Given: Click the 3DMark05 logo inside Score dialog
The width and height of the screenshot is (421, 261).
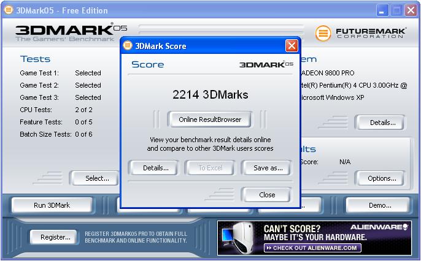Looking at the screenshot, I should click(x=266, y=64).
